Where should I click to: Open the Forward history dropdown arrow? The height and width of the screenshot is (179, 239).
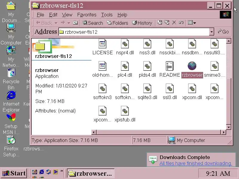69,23
